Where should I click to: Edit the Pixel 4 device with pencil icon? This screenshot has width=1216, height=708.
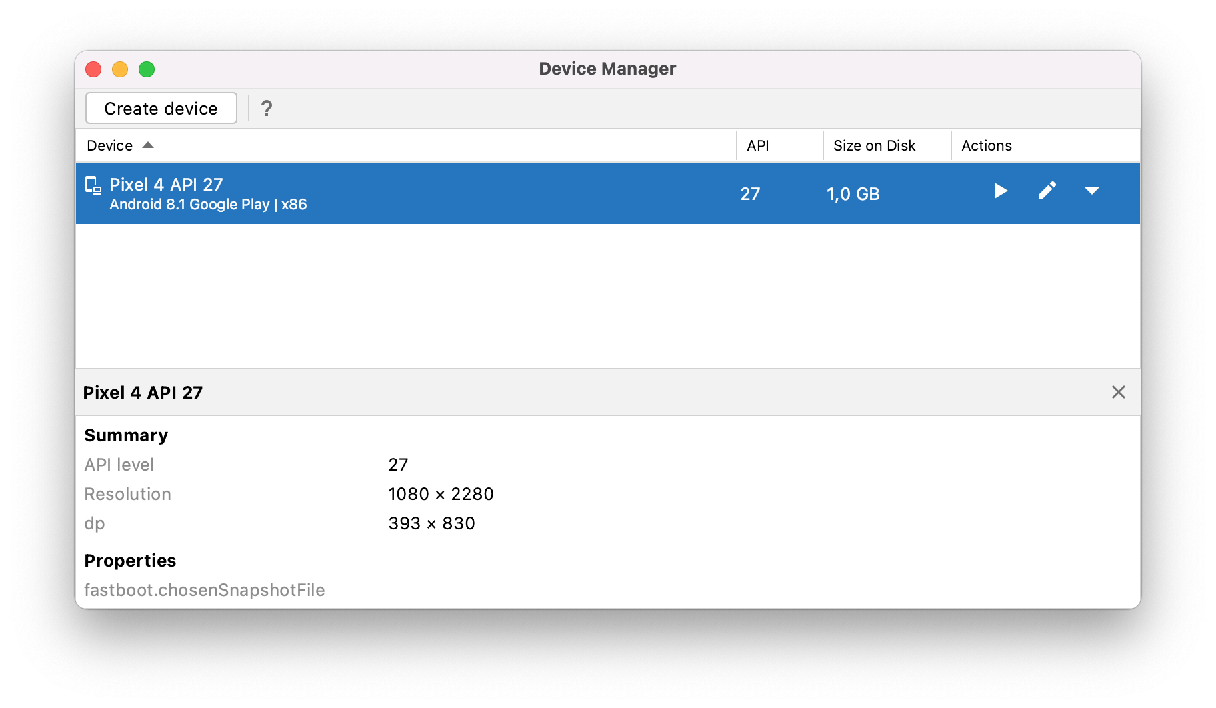pos(1047,191)
